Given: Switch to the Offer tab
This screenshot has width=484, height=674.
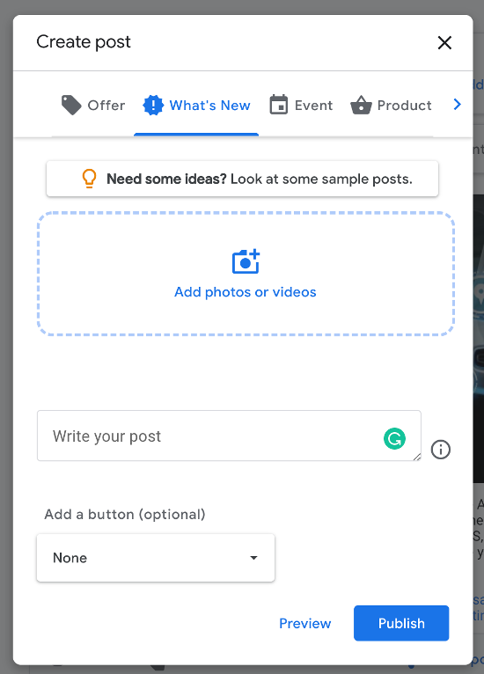Looking at the screenshot, I should (93, 106).
